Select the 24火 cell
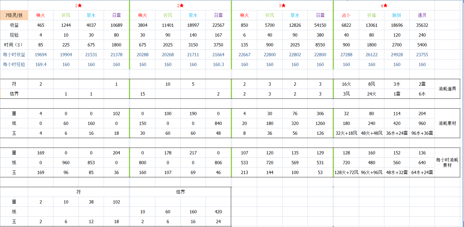464x227 pixels. (x=372, y=94)
